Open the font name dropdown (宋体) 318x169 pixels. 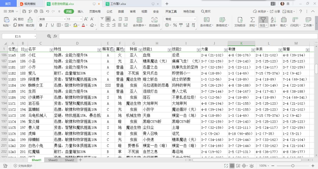pyautogui.click(x=65, y=19)
